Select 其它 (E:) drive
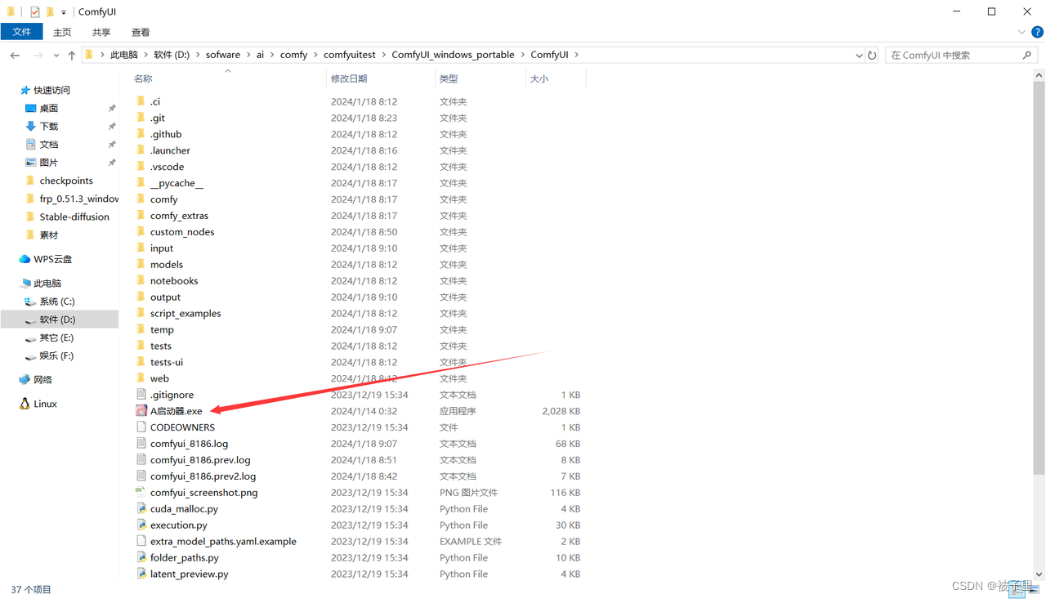The width and height of the screenshot is (1046, 599). point(56,337)
